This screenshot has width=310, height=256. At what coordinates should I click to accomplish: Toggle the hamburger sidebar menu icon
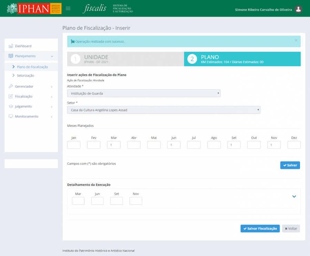(68, 8)
